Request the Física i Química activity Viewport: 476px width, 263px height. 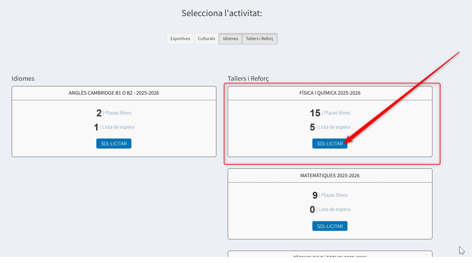(x=329, y=144)
